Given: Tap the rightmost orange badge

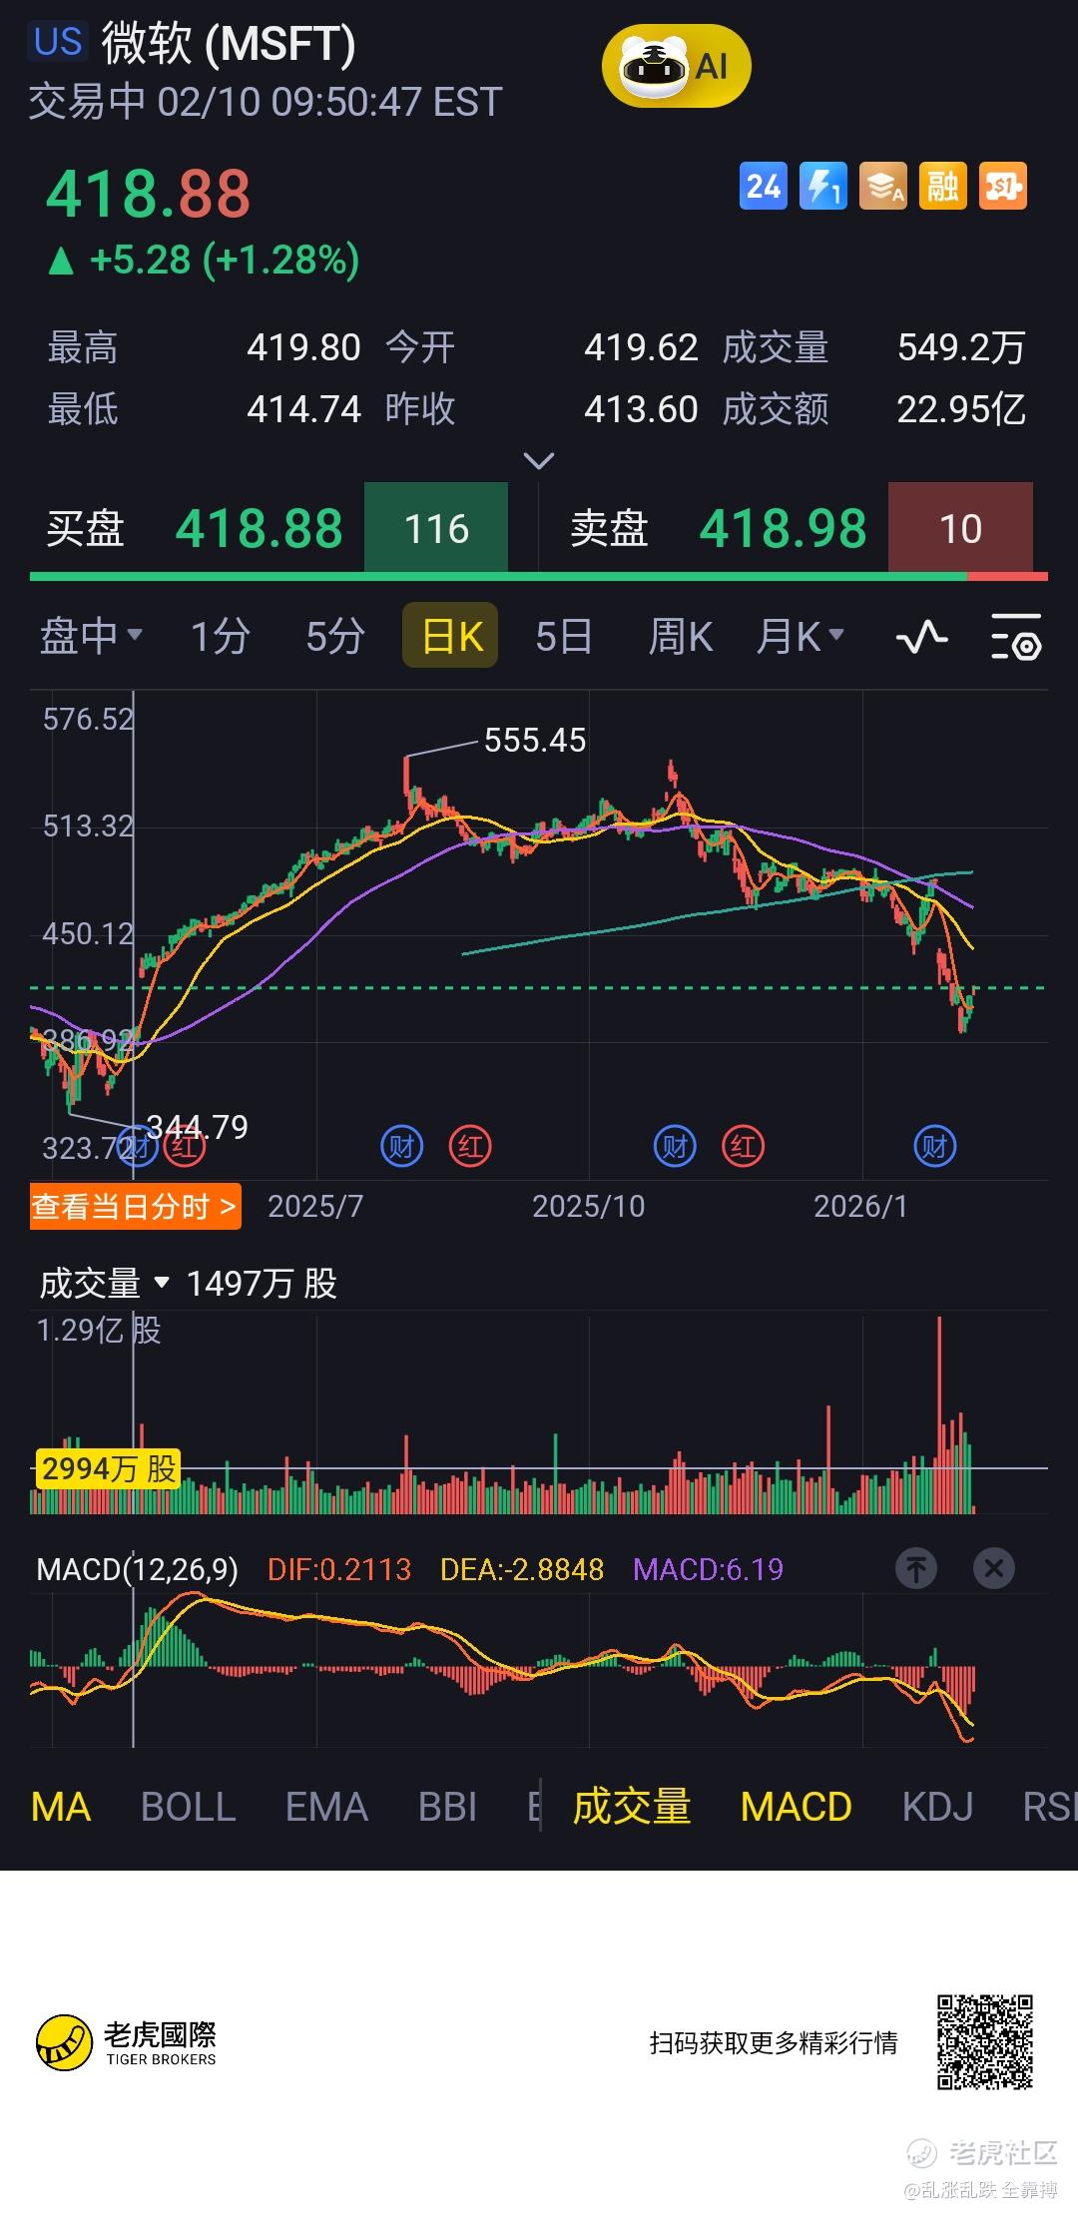Looking at the screenshot, I should tap(1002, 187).
